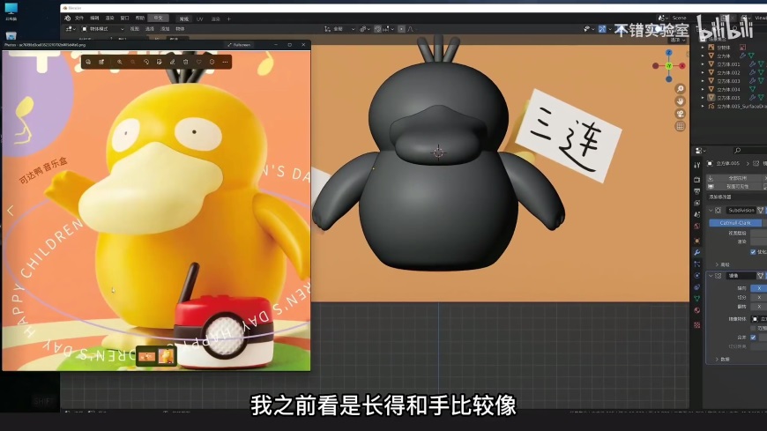Zoom in using Photos toolbar magnifier
Screen dimensions: 767x431
point(119,62)
